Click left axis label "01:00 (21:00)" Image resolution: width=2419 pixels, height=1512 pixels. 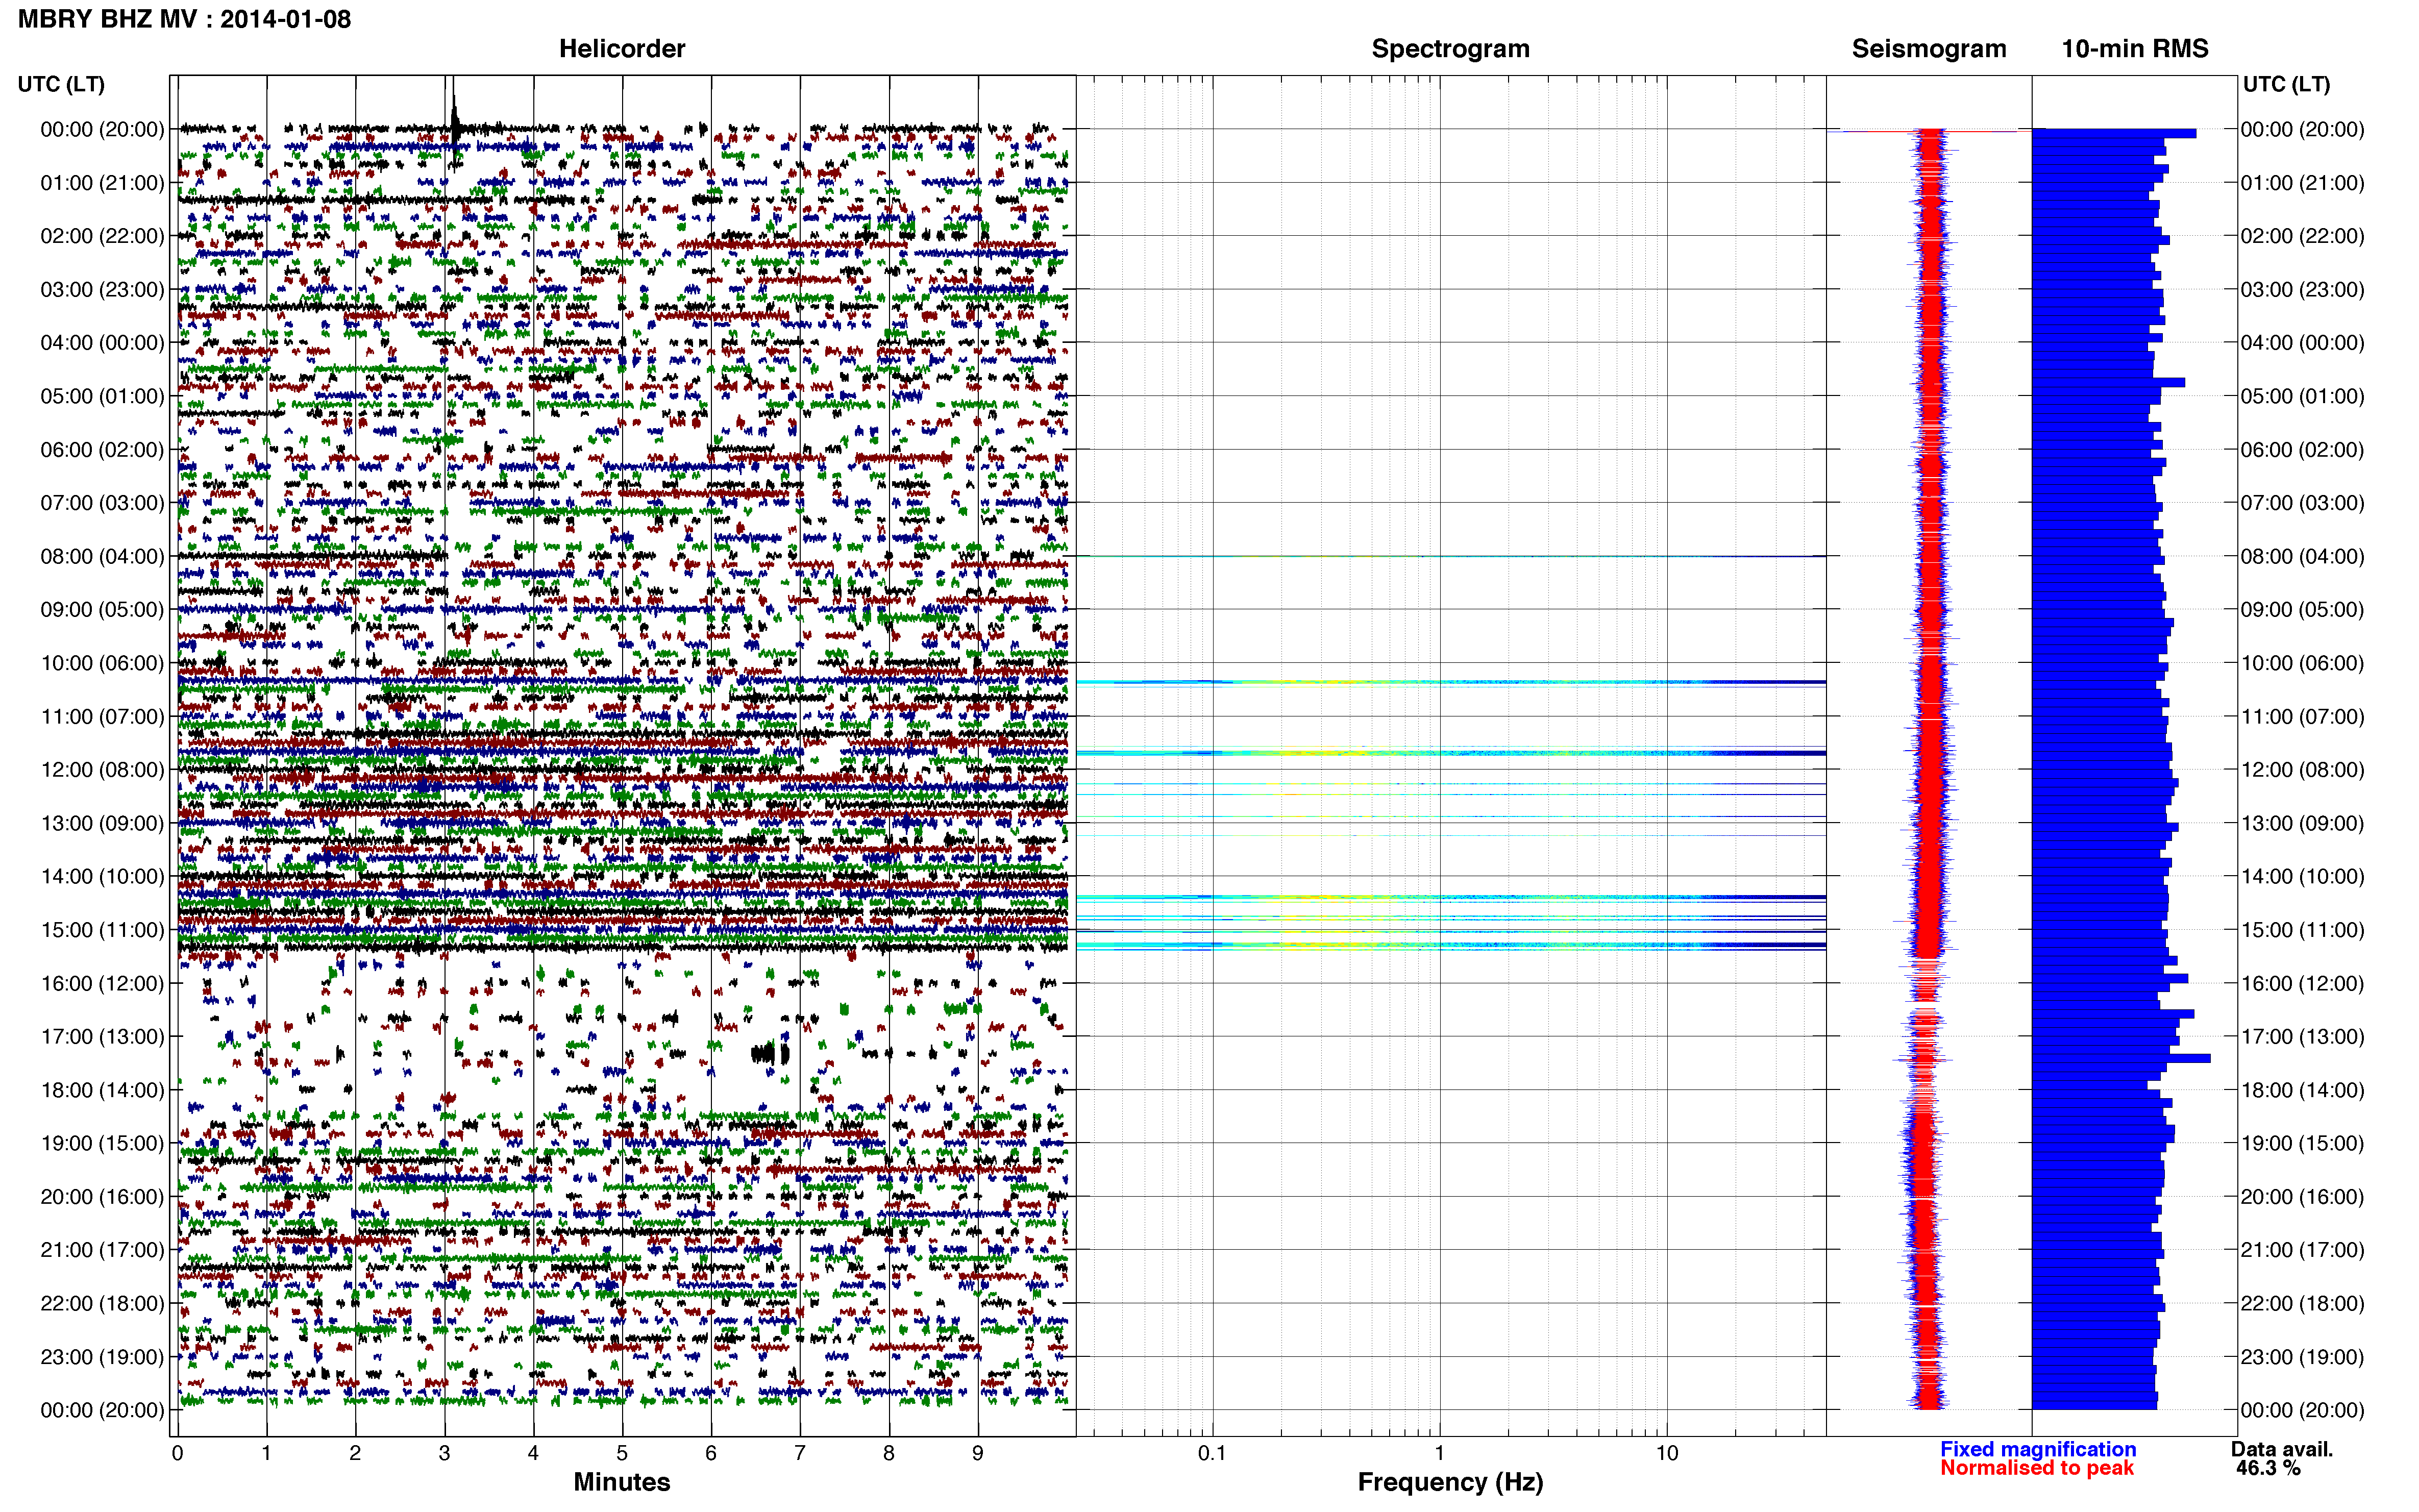102,183
